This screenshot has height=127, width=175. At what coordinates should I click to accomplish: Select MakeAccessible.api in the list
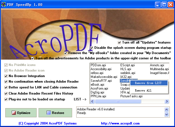tap(104, 77)
